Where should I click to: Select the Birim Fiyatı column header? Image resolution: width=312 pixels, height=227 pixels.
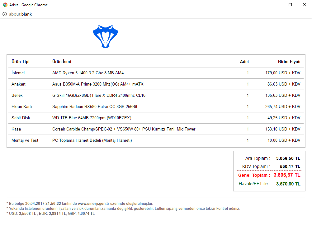(x=289, y=62)
